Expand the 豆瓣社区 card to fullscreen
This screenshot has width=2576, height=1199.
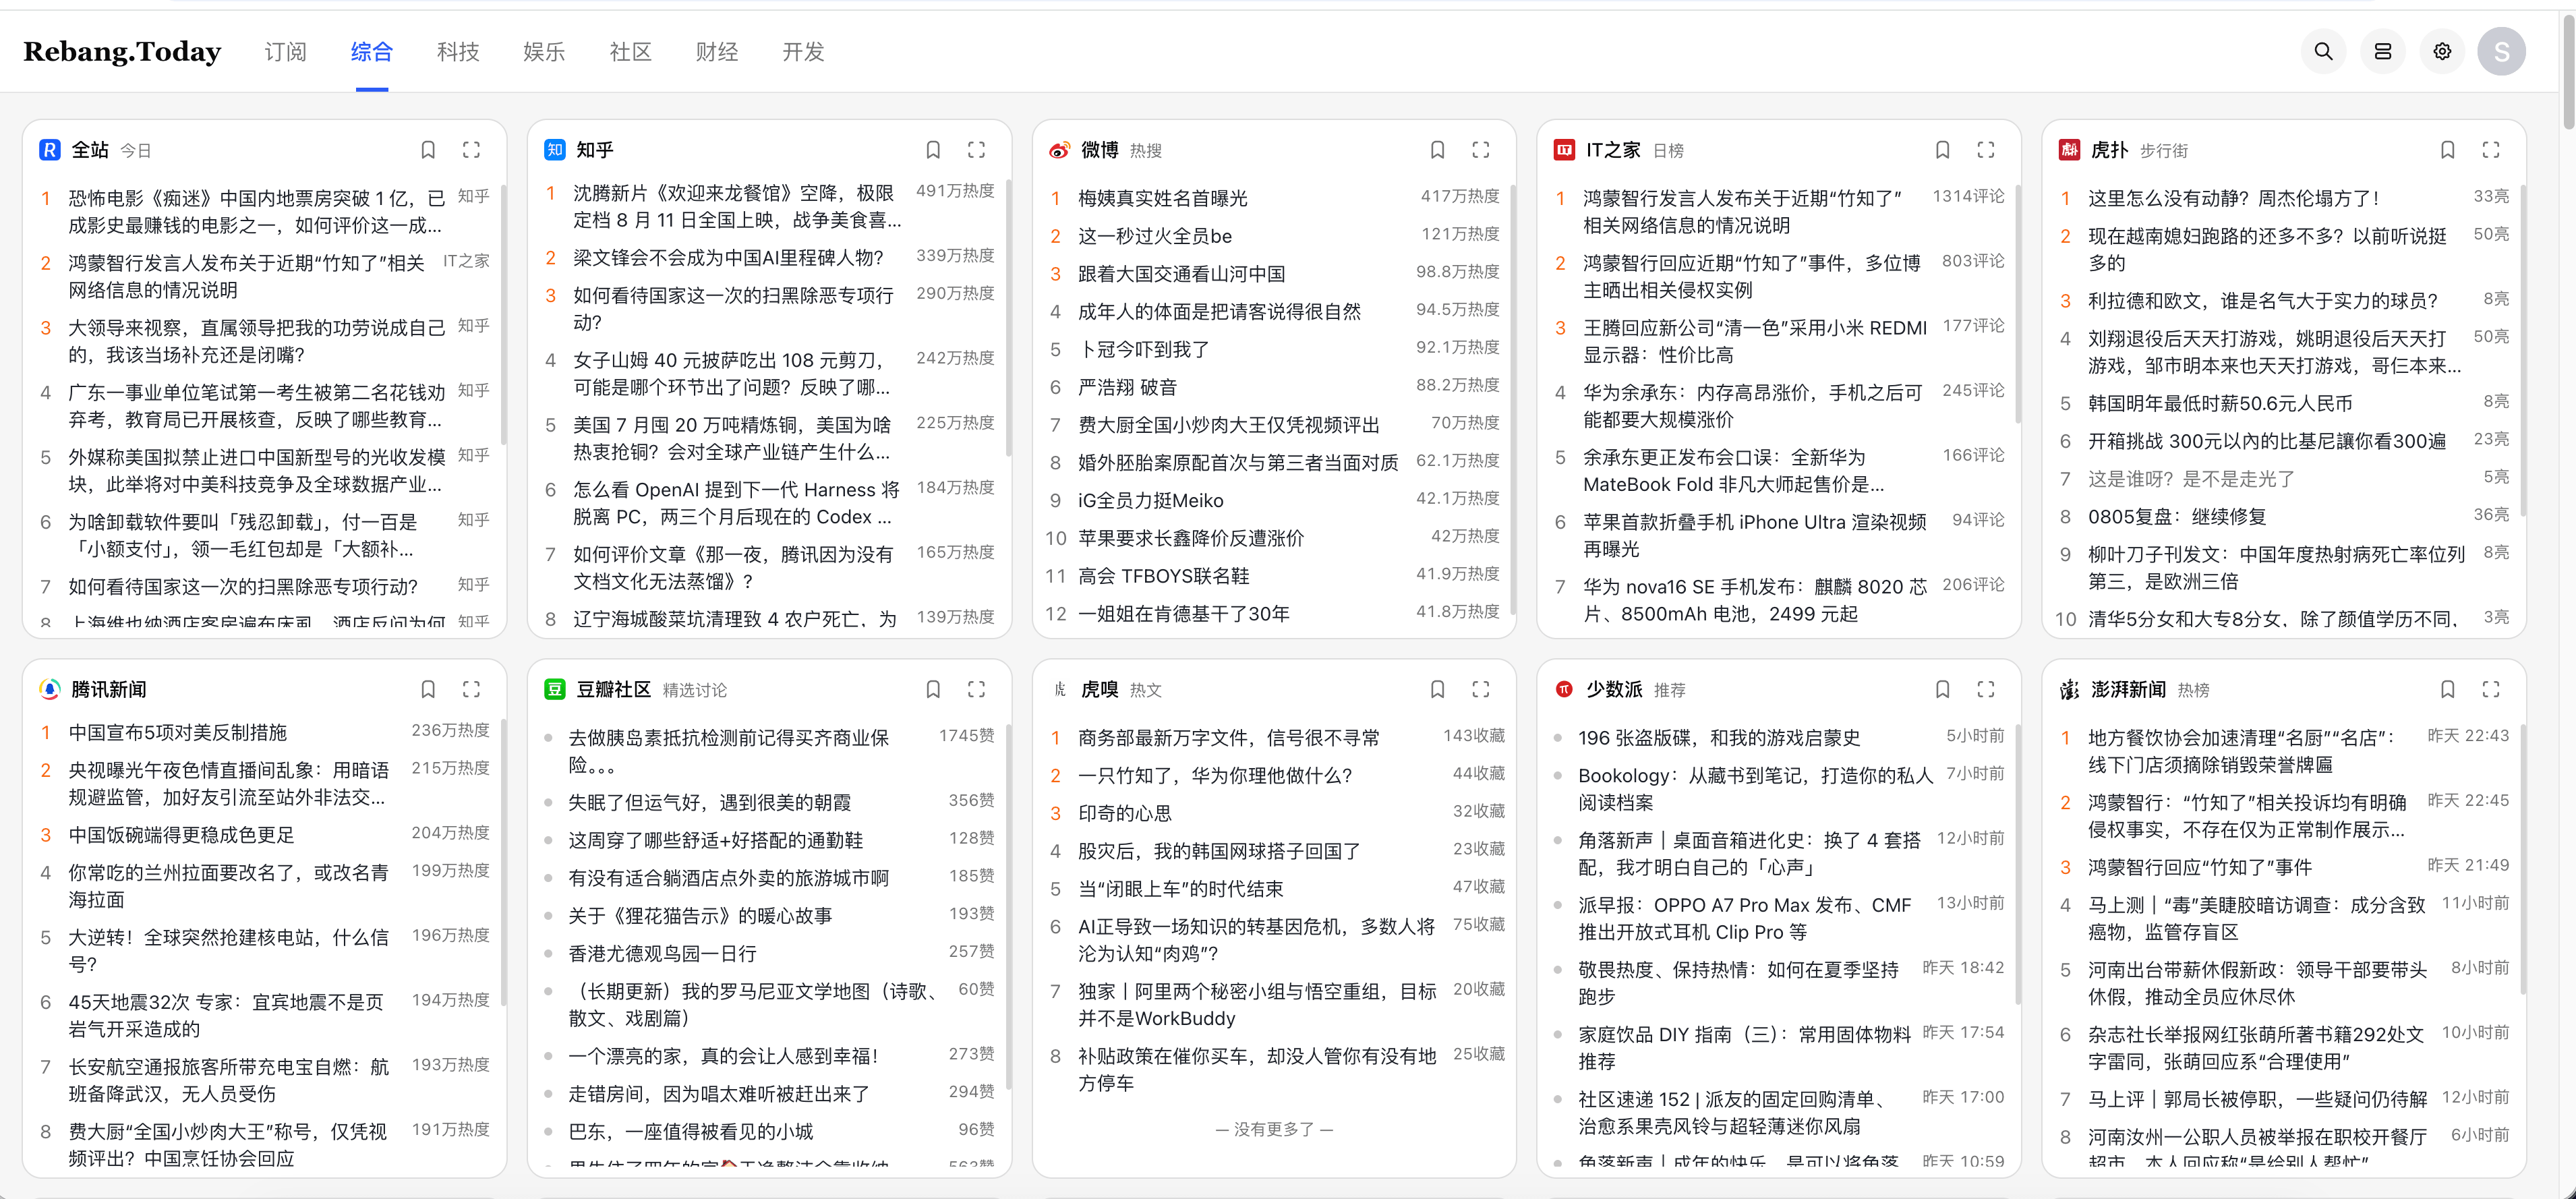[x=976, y=689]
